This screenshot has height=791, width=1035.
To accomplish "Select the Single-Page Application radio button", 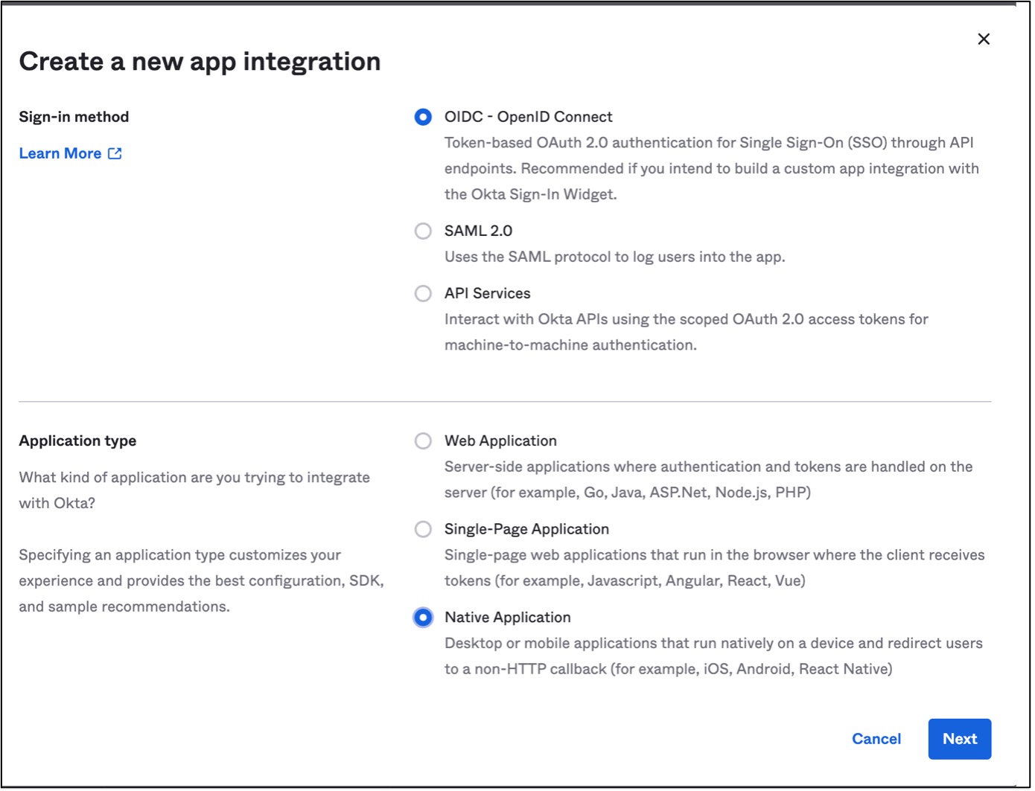I will point(423,529).
